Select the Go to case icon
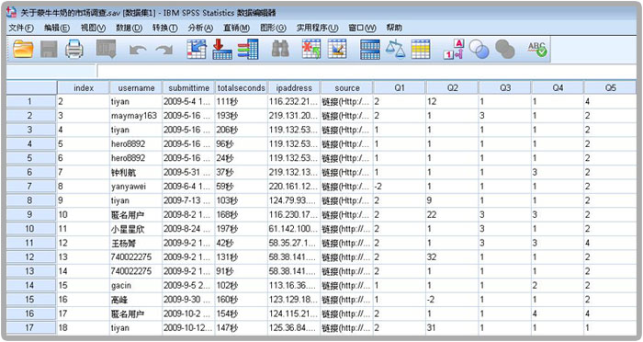643x342 pixels. pos(197,49)
